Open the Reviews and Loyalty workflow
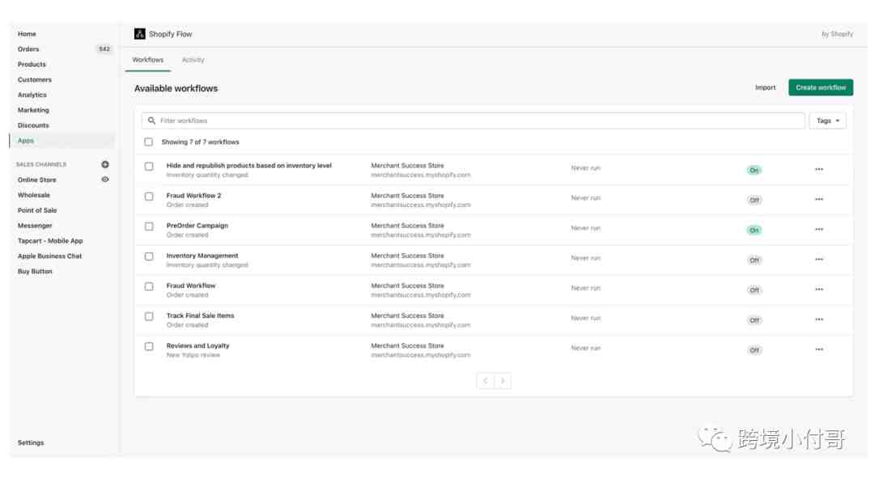 pos(197,346)
